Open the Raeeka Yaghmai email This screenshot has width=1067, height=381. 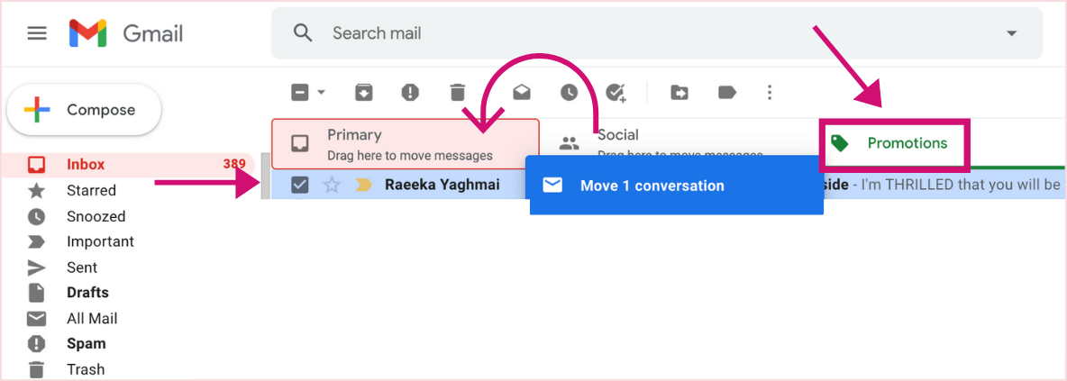(442, 185)
